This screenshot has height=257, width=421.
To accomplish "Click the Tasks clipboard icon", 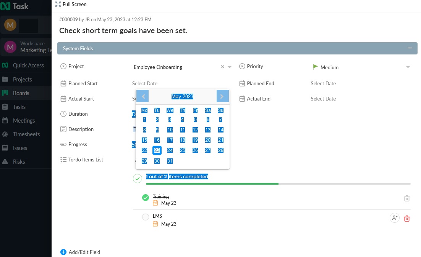I will pos(5,107).
